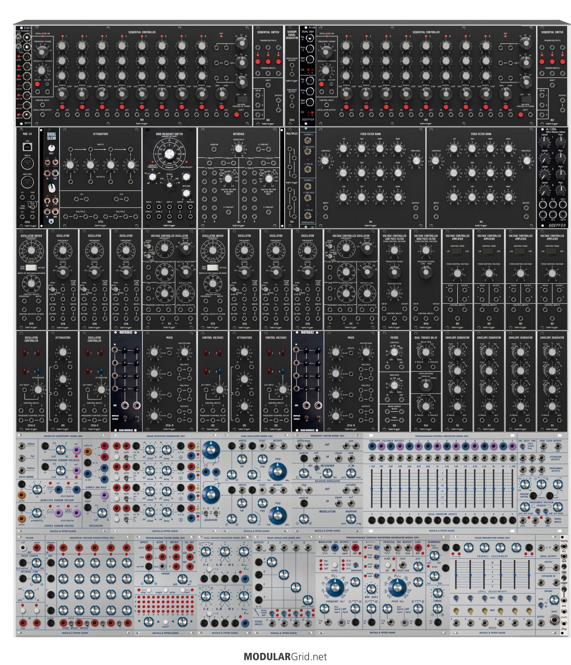This screenshot has width=571, height=665.
Task: Click the flat noise jack on Source of Uncertainty
Action: click(x=22, y=458)
